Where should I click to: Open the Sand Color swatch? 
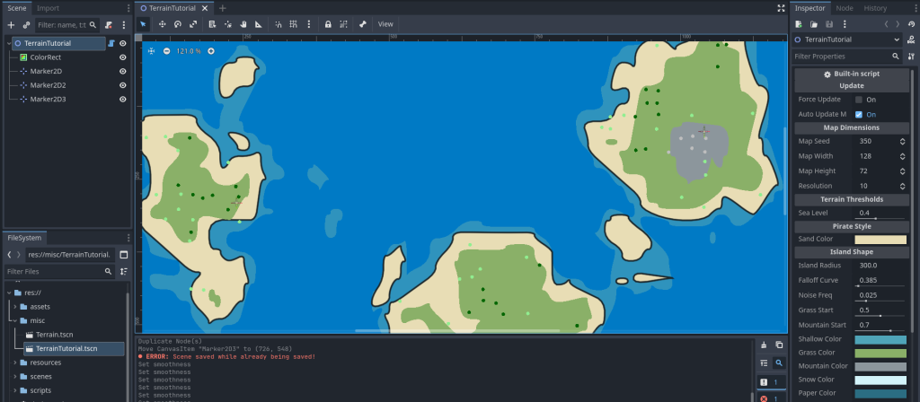click(880, 240)
